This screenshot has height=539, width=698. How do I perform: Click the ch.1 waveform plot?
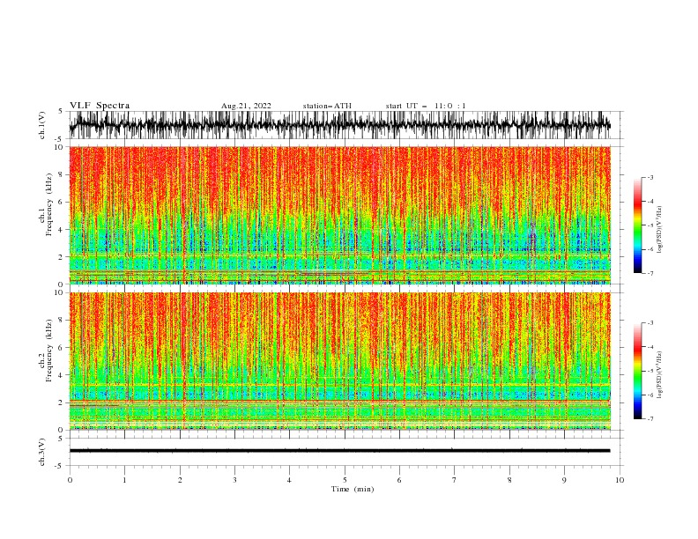pyautogui.click(x=339, y=125)
